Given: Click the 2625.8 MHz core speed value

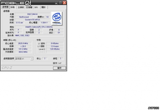Looking at the screenshot, I should 23,43.
